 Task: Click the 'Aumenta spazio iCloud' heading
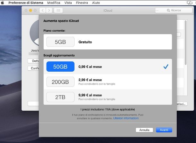(61, 21)
